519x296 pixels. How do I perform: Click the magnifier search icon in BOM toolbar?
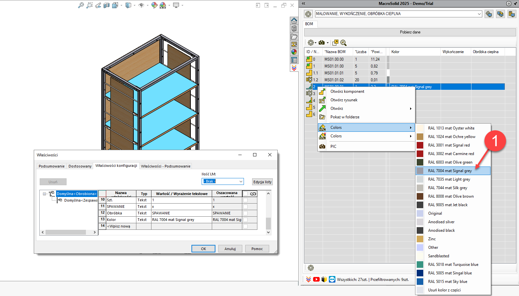343,43
